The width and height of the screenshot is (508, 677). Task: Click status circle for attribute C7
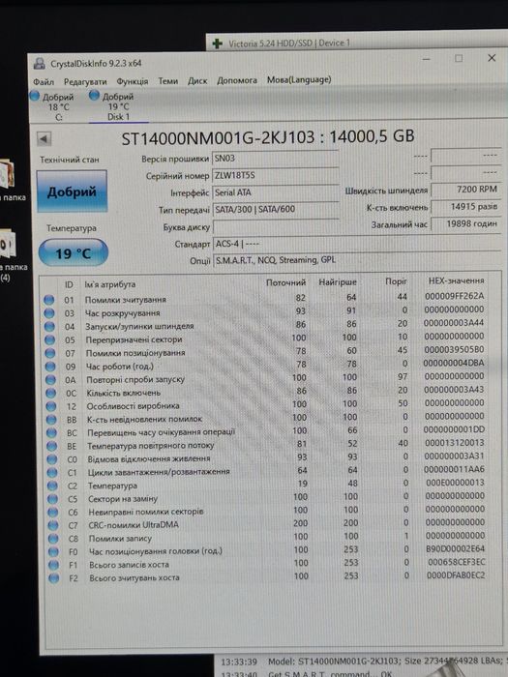53,525
